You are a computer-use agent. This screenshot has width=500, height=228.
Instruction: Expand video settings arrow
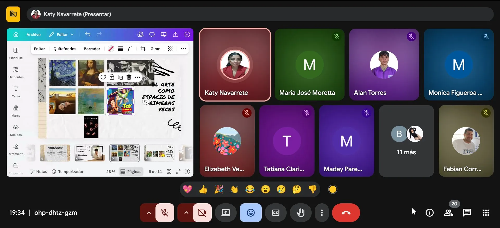(186, 213)
